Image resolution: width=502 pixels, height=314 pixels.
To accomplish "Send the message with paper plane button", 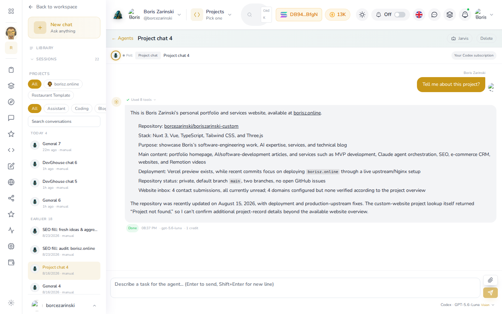I will click(x=490, y=293).
